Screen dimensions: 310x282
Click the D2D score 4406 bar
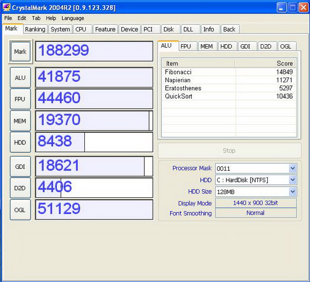click(94, 188)
